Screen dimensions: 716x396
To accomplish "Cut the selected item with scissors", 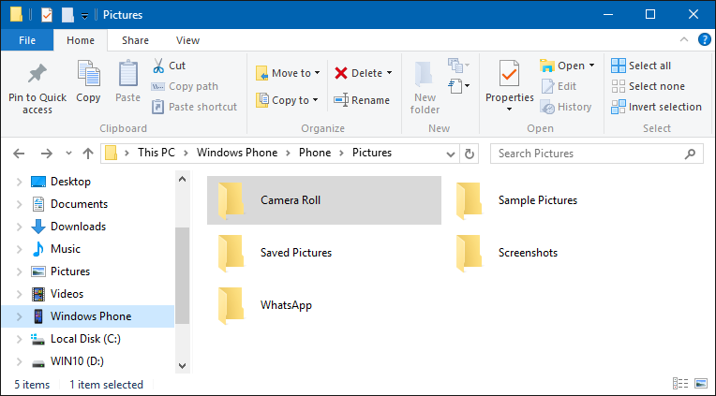I will (170, 66).
